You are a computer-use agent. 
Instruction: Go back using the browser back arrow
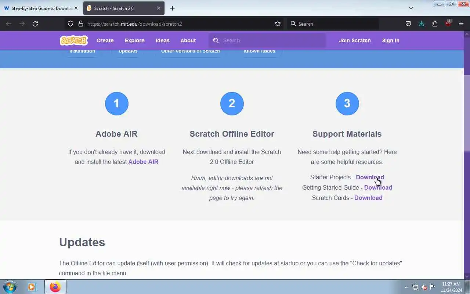[x=9, y=24]
